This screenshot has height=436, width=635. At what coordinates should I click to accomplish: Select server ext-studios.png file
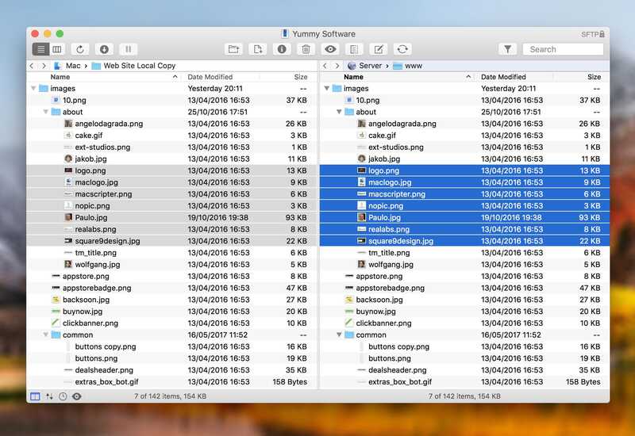coord(464,147)
